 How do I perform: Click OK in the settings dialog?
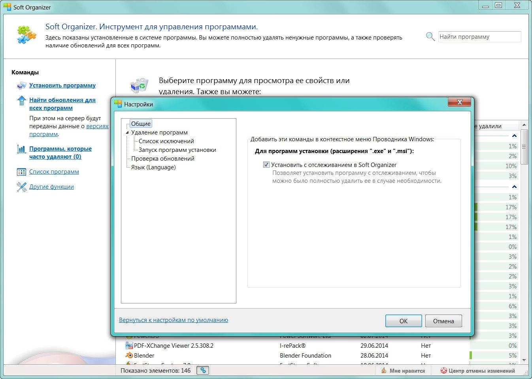pos(404,321)
